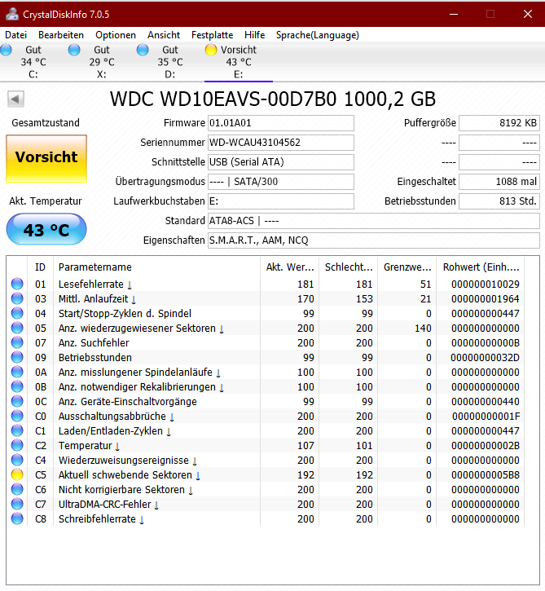This screenshot has width=545, height=591.
Task: Click raw value 00000000001F of Ausschaltungsabbrüche
Action: click(486, 416)
